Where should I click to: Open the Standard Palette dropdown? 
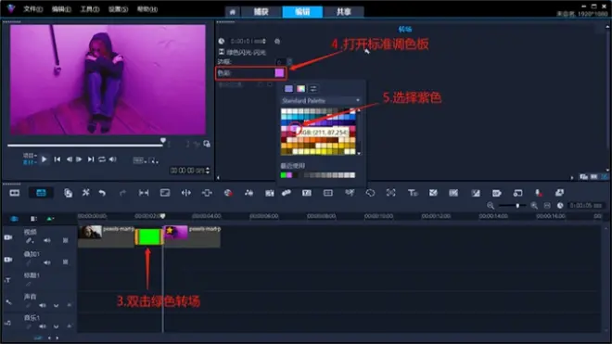pos(320,101)
